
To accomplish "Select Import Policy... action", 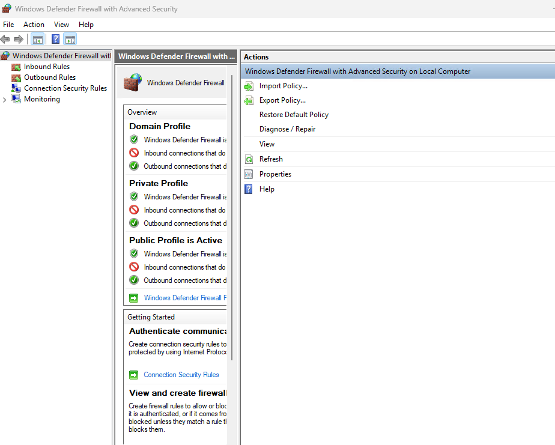I will point(284,86).
